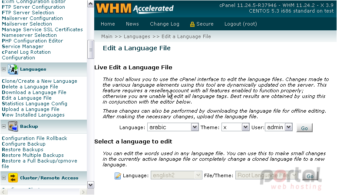This screenshot has width=337, height=195.
Task: Collapse the Languages section
Action: coord(3,69)
